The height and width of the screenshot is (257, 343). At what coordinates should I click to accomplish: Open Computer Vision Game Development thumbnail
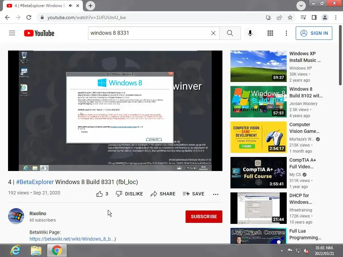(x=258, y=137)
